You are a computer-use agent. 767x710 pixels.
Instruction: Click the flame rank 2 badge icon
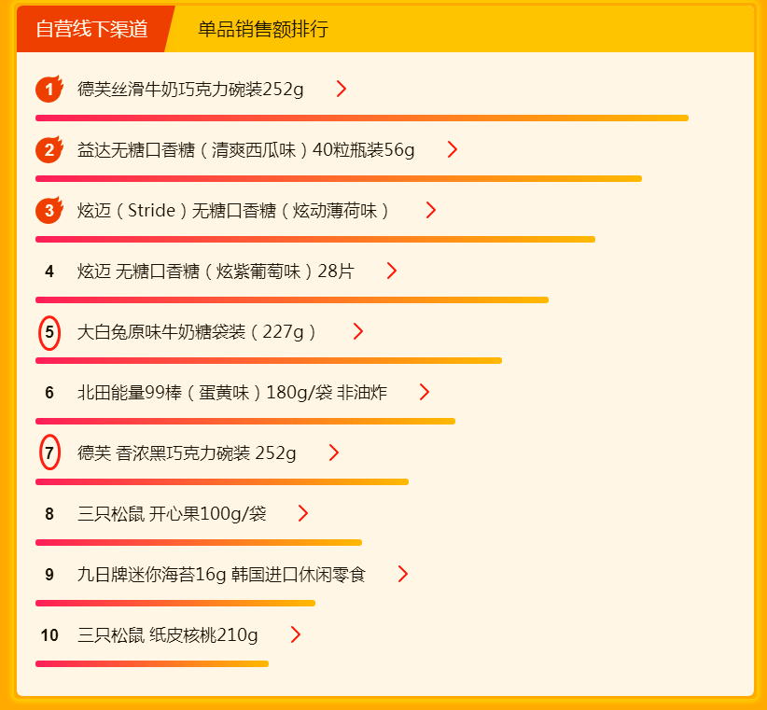[x=49, y=149]
